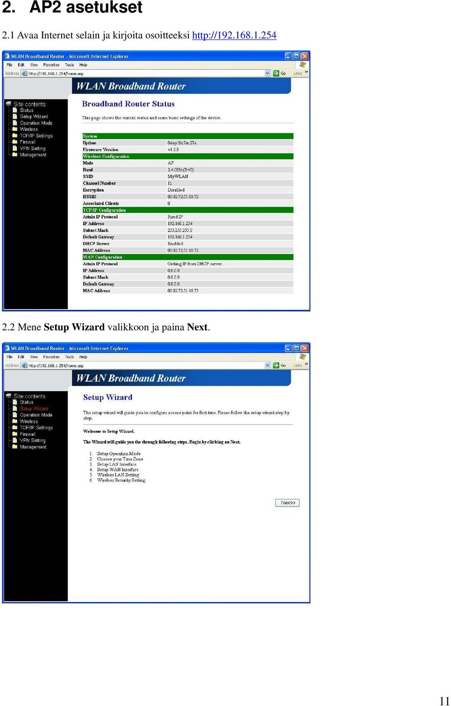451x706 pixels.
Task: Click Management folder icon in Router Status window
Action: 15,155
